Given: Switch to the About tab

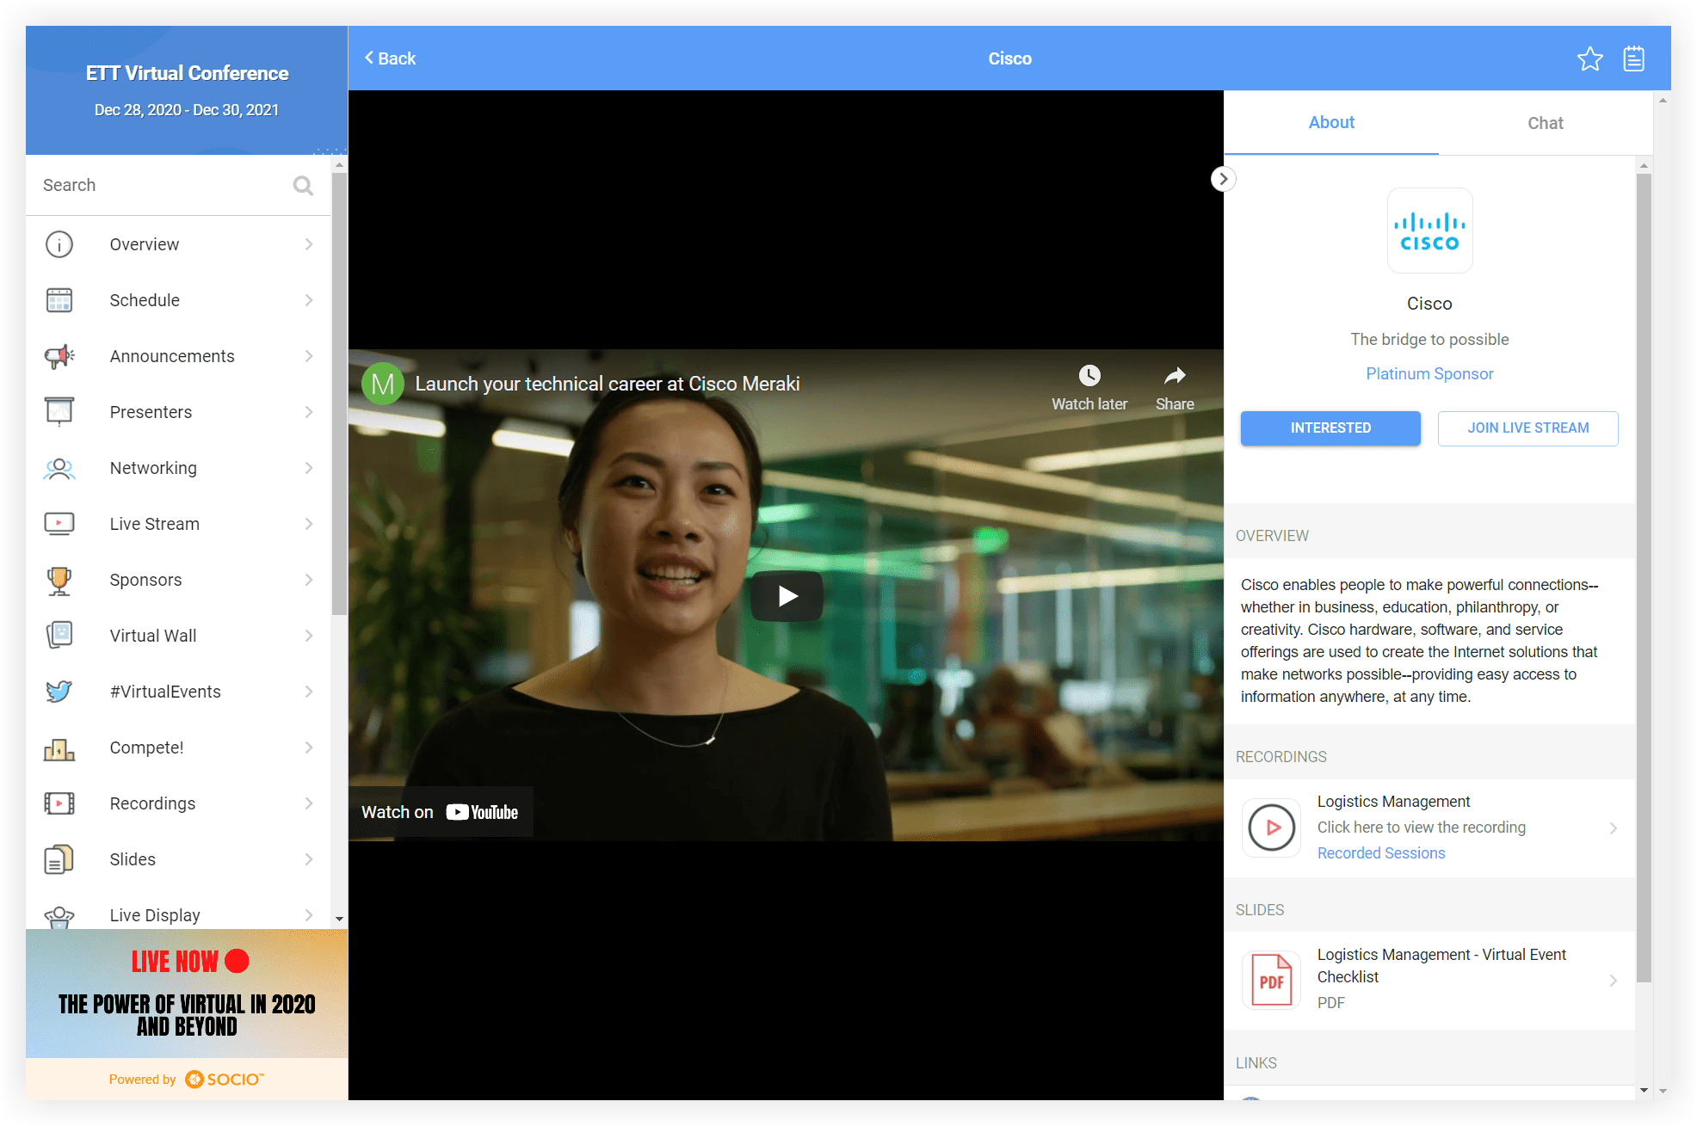Looking at the screenshot, I should 1331,123.
